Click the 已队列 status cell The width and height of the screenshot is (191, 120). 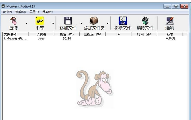(x=170, y=39)
